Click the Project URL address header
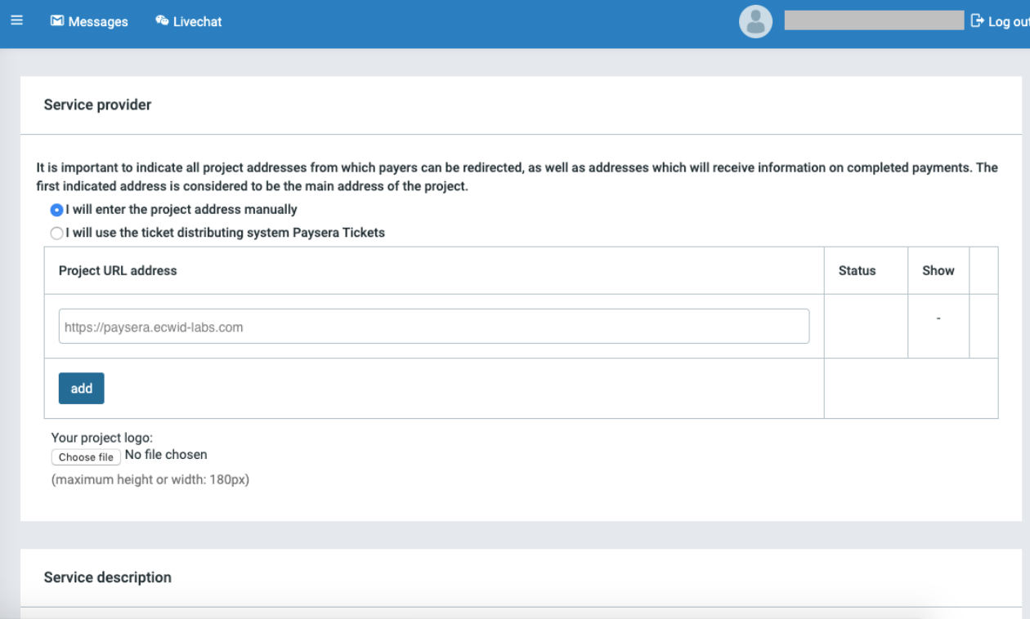This screenshot has width=1030, height=619. point(118,270)
